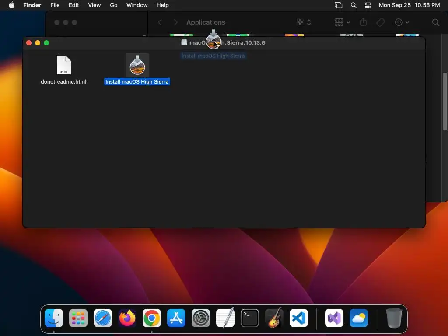Open Spotlight search in the menu bar
This screenshot has height=336, width=448.
tap(353, 5)
